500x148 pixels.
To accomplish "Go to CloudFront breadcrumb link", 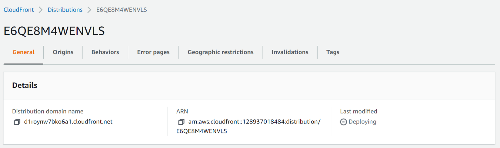I will point(19,10).
